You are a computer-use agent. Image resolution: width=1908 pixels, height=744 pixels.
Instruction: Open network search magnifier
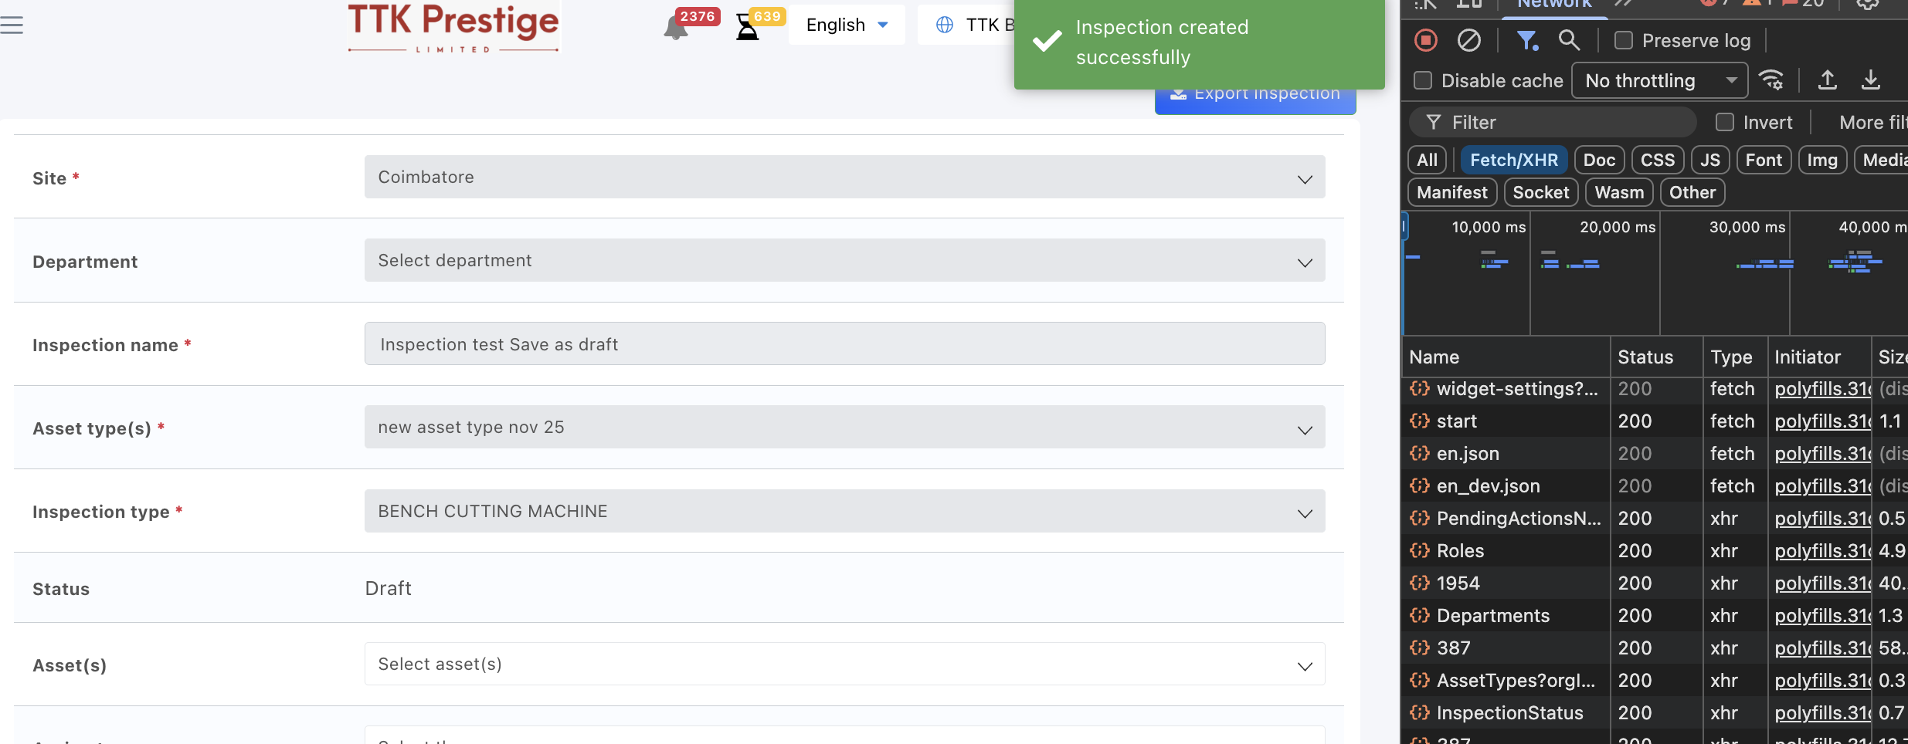coord(1568,40)
